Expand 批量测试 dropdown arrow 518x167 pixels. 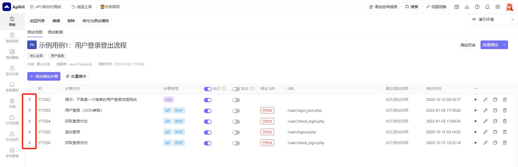pyautogui.click(x=504, y=45)
